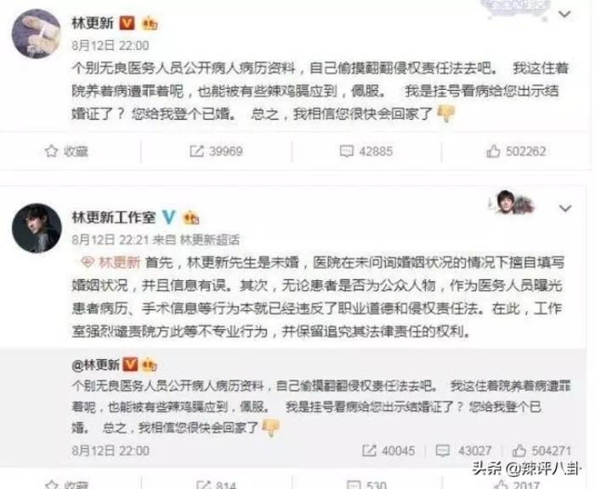The height and width of the screenshot is (489, 595).
Task: Open the quoted @林更新 username link
Action: [x=95, y=365]
